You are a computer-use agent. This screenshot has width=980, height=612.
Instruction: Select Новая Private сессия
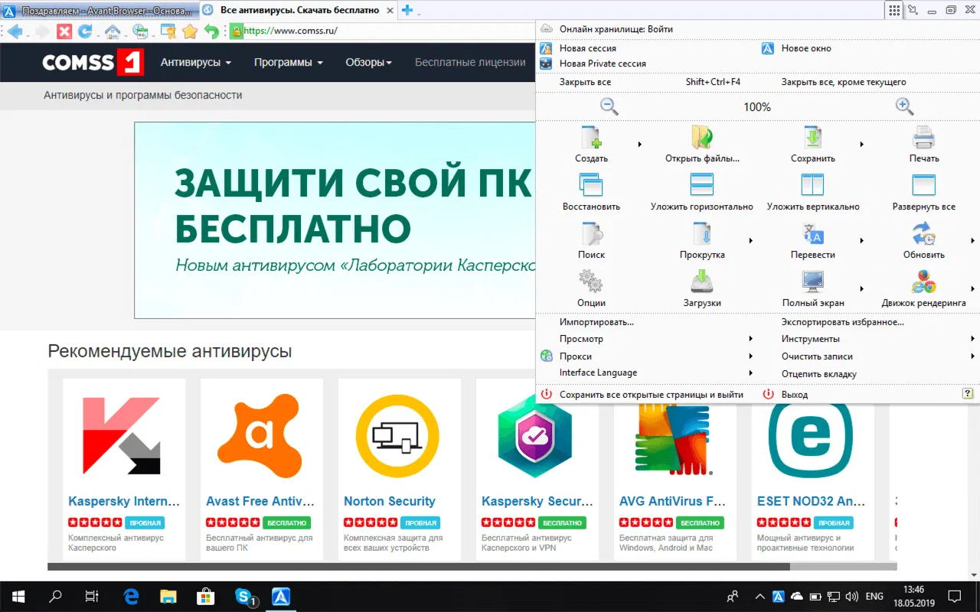coord(603,63)
